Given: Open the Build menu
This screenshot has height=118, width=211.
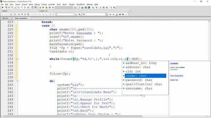Looking at the screenshot, I should (x=31, y=4).
